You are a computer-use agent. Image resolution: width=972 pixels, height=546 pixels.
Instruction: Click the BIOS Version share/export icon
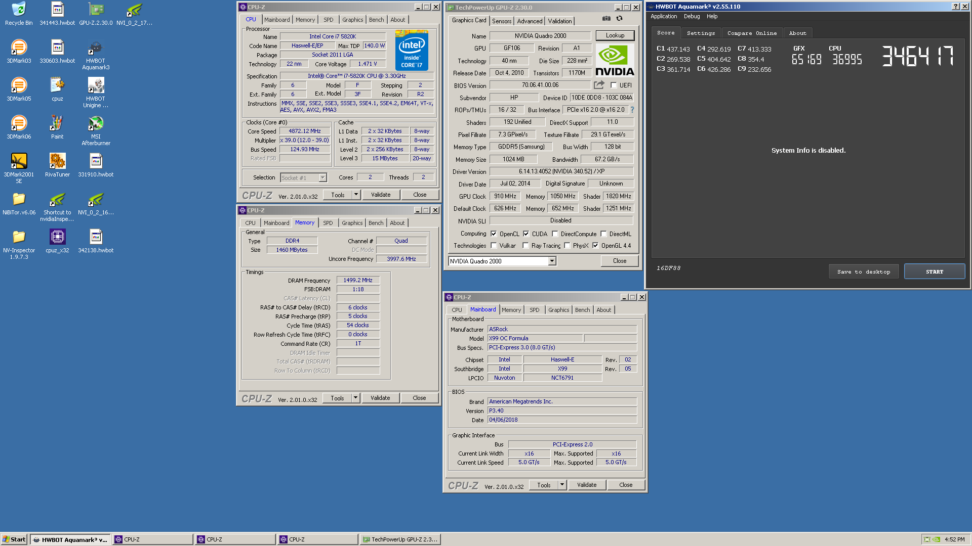pyautogui.click(x=599, y=85)
